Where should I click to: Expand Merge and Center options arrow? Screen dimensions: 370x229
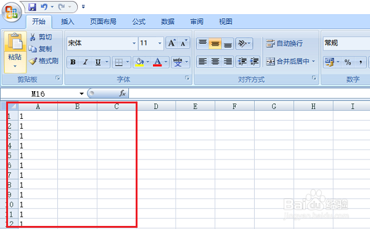tap(313, 62)
